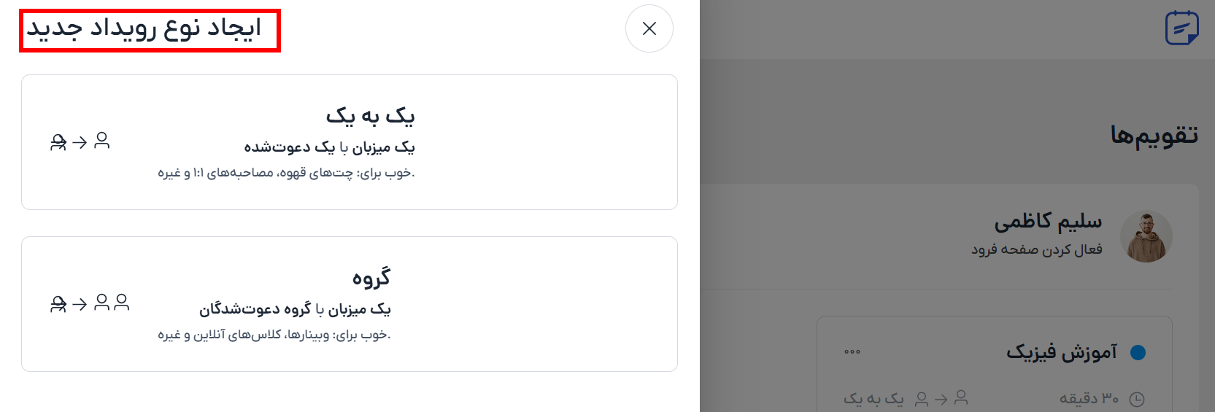Click the "ایجاد نوع رویداد جدید" dialog title

144,28
